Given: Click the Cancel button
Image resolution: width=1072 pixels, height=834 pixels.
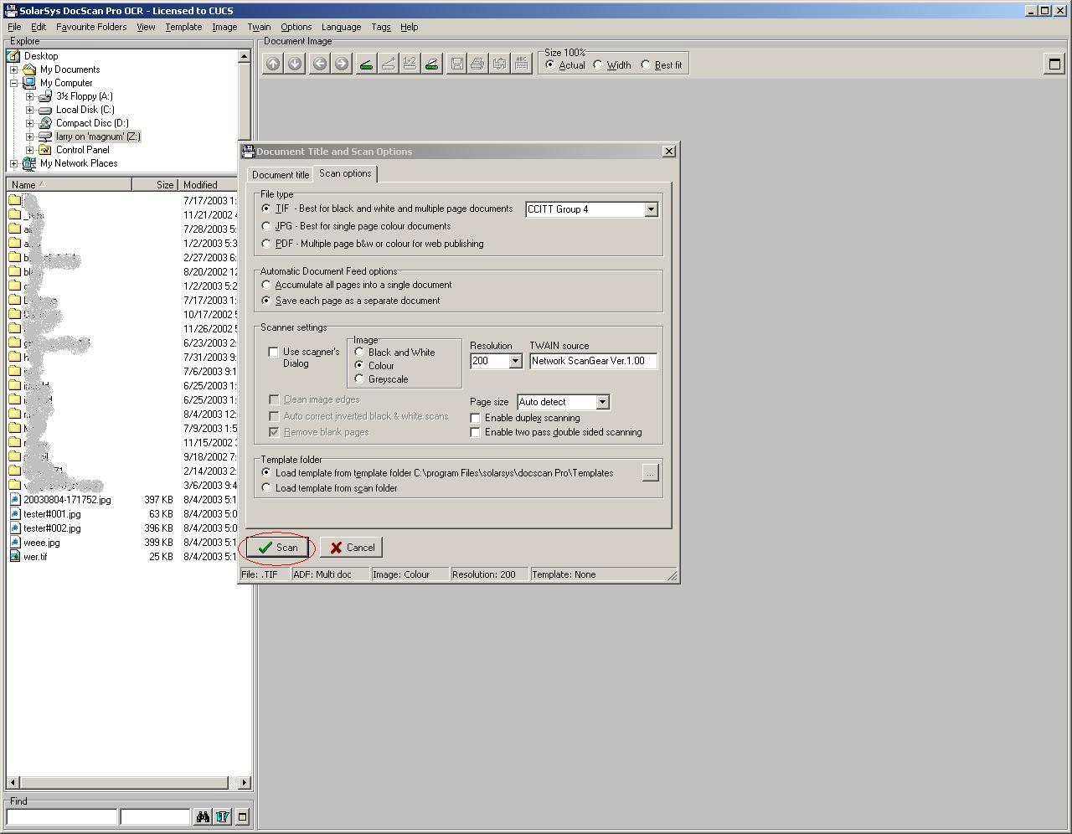Looking at the screenshot, I should [351, 547].
